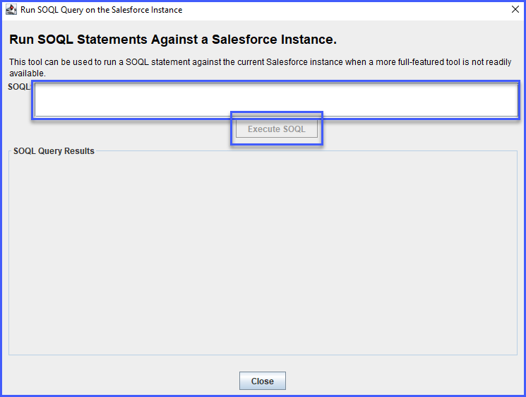The image size is (526, 397).
Task: Click the 'Run SOQL Statements Against a Salesforce Instance.' heading
Action: (x=173, y=40)
